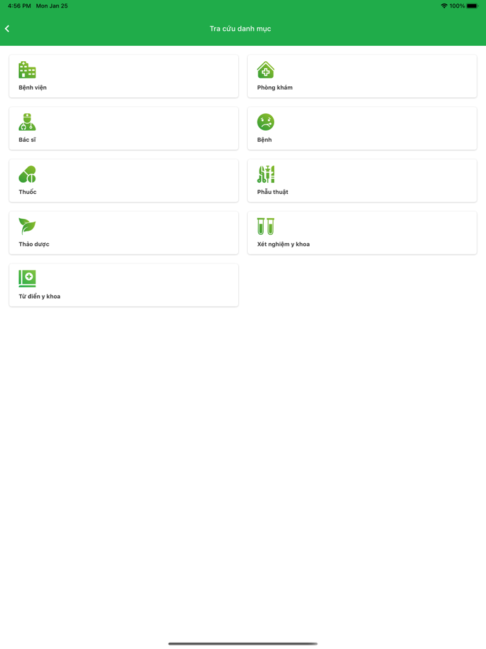This screenshot has width=486, height=649.
Task: Click the Phòng khám label
Action: coord(275,88)
